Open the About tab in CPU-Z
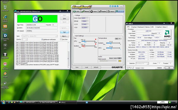Screen dimensions: 178x110 165,27
